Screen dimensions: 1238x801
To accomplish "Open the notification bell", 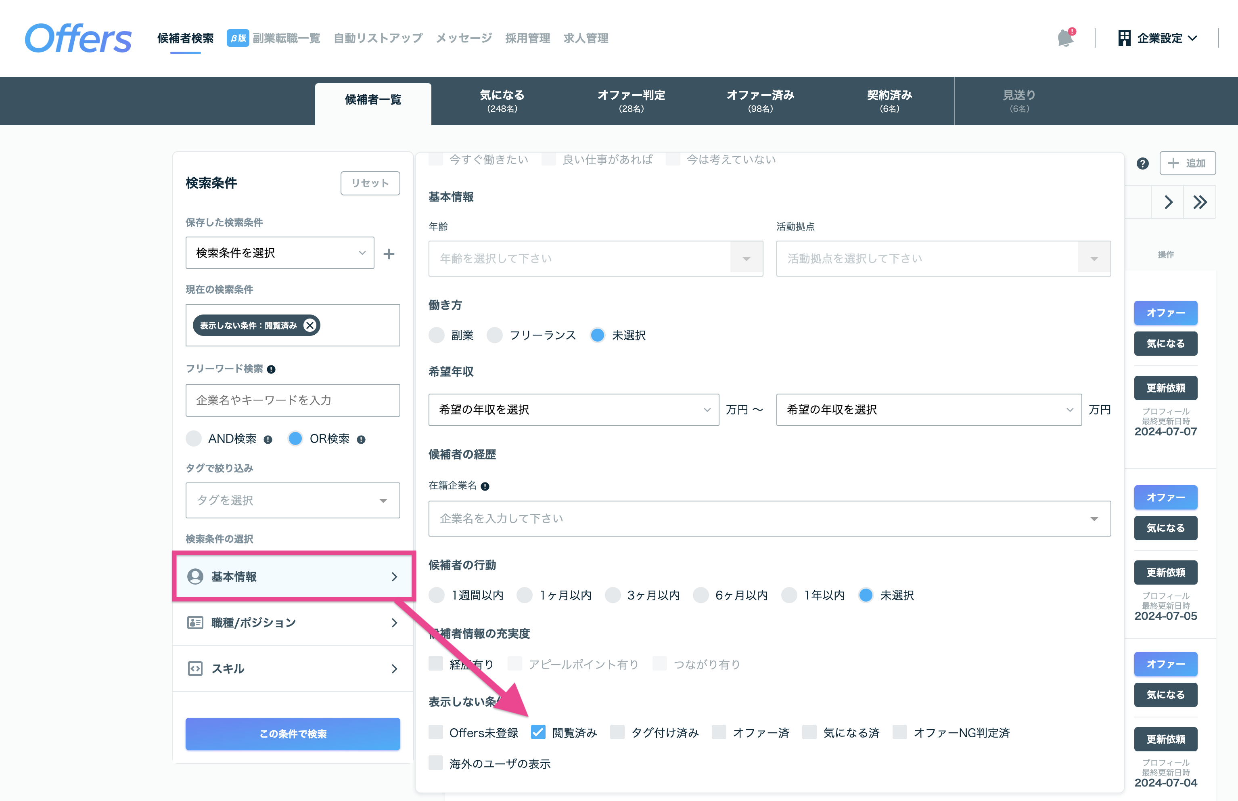I will pos(1065,38).
